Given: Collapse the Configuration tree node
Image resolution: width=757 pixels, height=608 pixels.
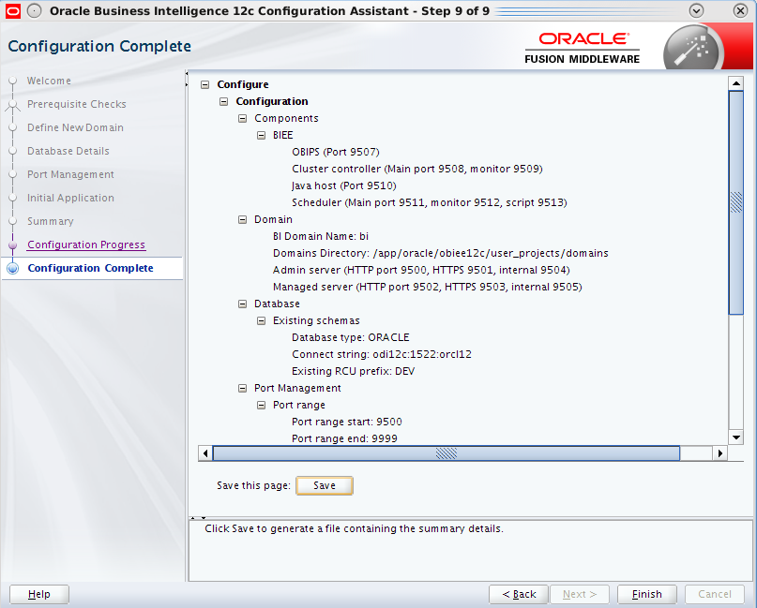Looking at the screenshot, I should [x=223, y=102].
